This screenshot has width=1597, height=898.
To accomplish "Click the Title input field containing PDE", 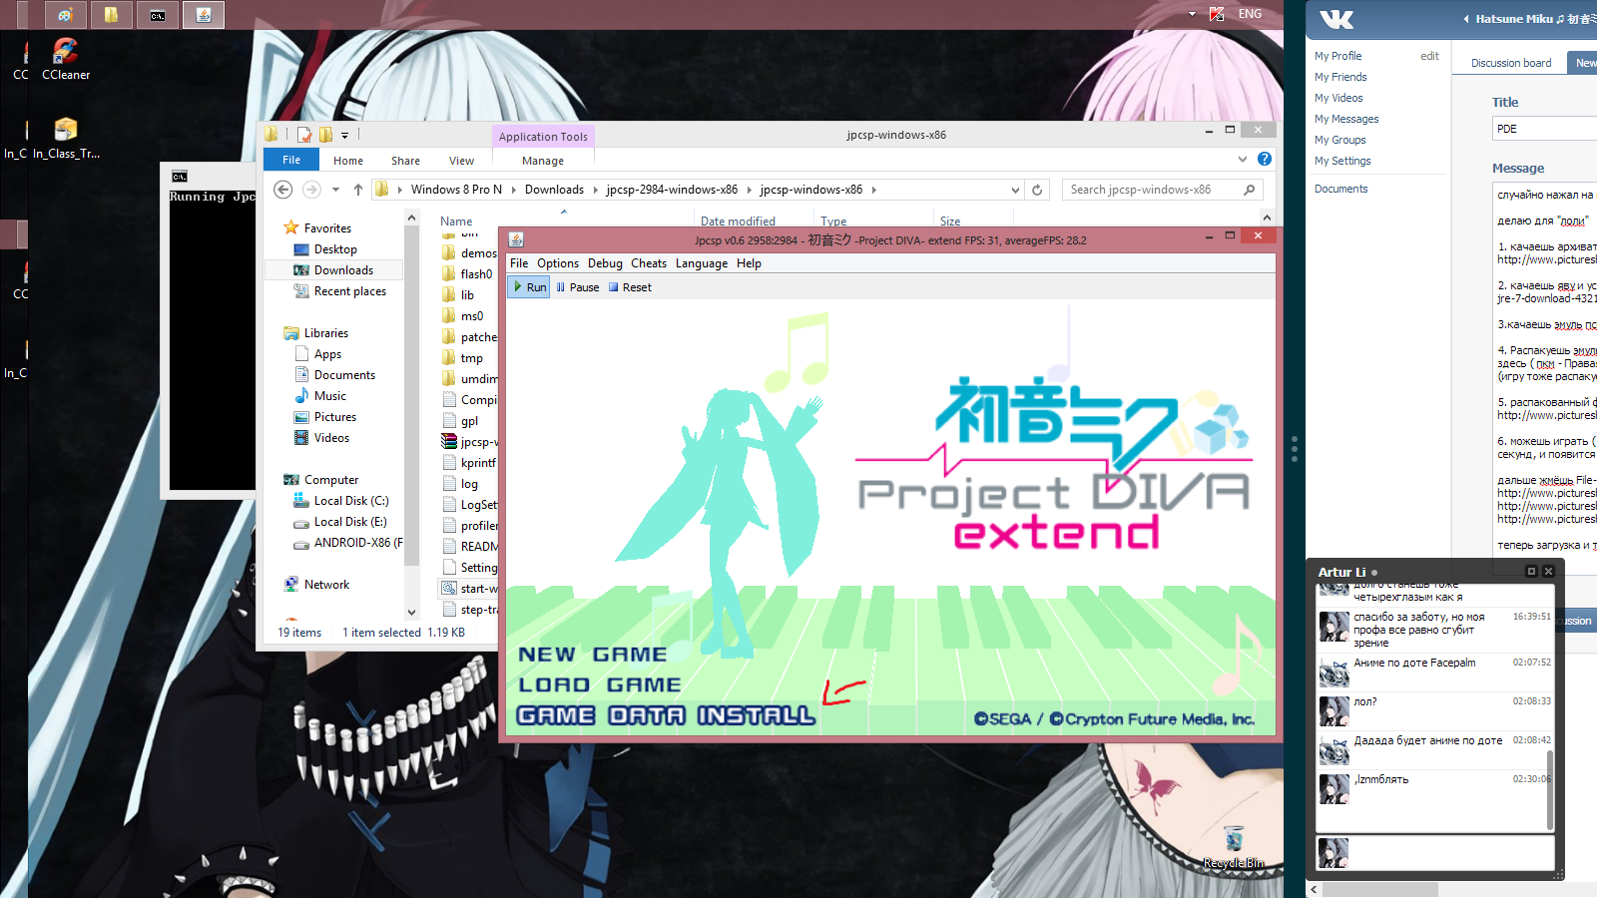I will click(1545, 129).
